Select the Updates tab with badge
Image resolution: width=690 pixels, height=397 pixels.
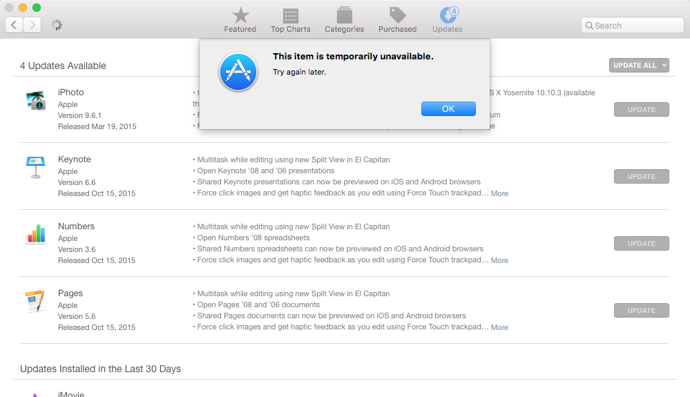pos(447,20)
